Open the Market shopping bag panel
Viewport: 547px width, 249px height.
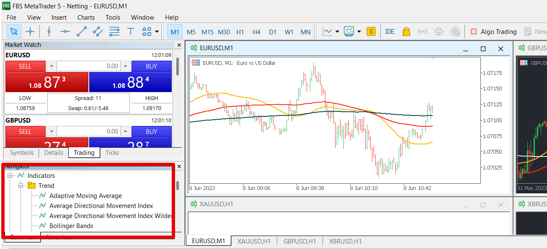406,31
